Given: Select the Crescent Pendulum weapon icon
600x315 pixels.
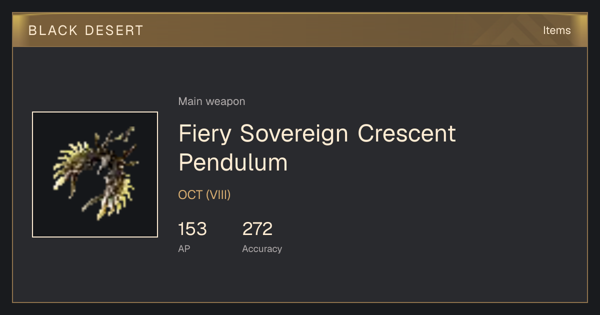Looking at the screenshot, I should pos(95,174).
